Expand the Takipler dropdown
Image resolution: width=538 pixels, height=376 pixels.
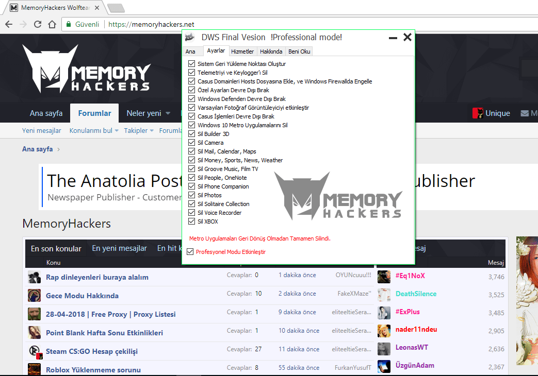(x=152, y=131)
